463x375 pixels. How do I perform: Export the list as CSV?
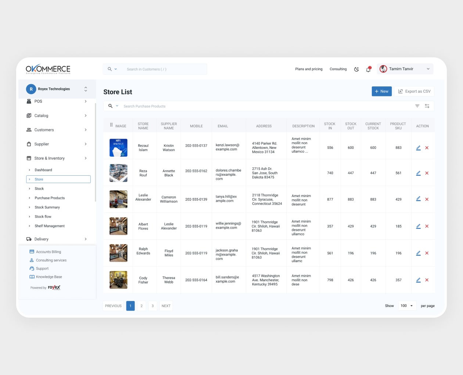point(414,92)
